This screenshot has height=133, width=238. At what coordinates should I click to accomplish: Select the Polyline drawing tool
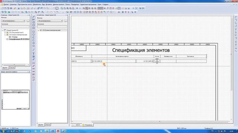coord(33,20)
